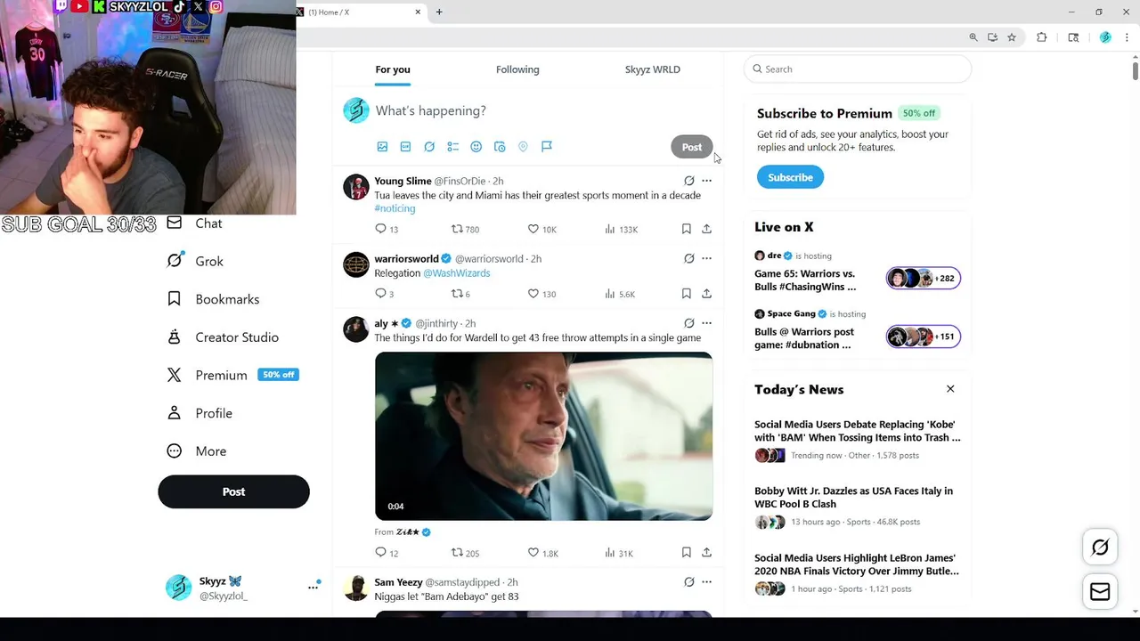Image resolution: width=1140 pixels, height=641 pixels.
Task: Join Space Gang's Bulls @ Warriors space
Action: tap(857, 329)
